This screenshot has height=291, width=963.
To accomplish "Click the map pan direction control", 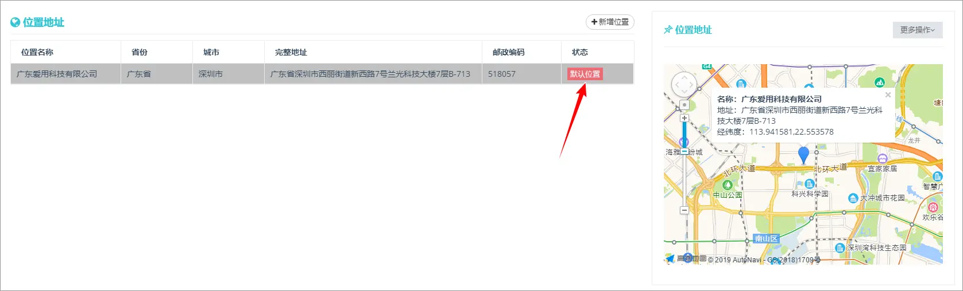I will click(684, 85).
